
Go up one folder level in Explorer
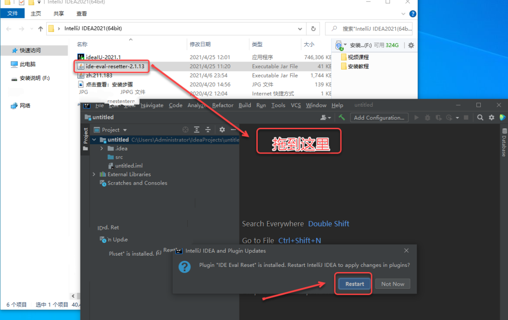click(x=40, y=29)
